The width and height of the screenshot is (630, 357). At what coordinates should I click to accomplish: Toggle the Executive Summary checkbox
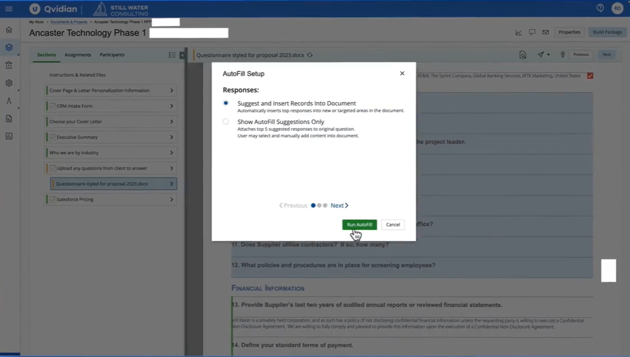52,137
